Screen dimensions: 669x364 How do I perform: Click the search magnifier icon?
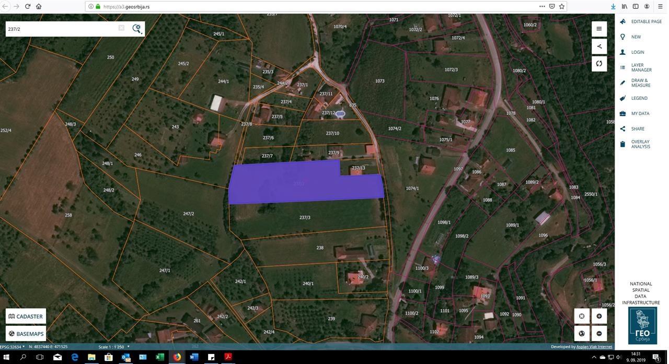pos(136,28)
